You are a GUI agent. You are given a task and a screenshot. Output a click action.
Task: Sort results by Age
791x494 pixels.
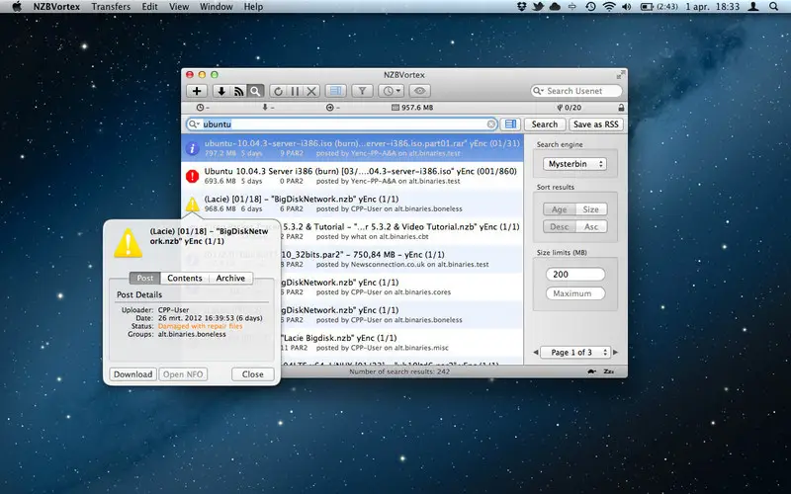pos(559,209)
